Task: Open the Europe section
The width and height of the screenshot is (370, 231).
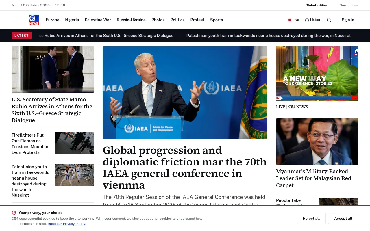Action: pos(53,20)
